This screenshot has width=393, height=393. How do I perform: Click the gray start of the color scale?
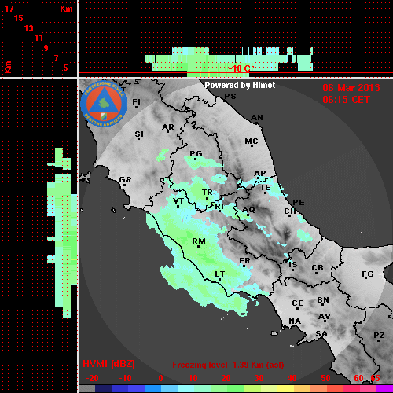87,388
